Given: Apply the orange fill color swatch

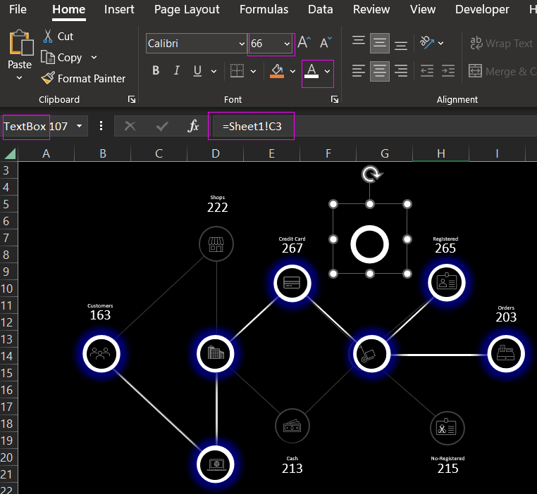Looking at the screenshot, I should (x=277, y=71).
